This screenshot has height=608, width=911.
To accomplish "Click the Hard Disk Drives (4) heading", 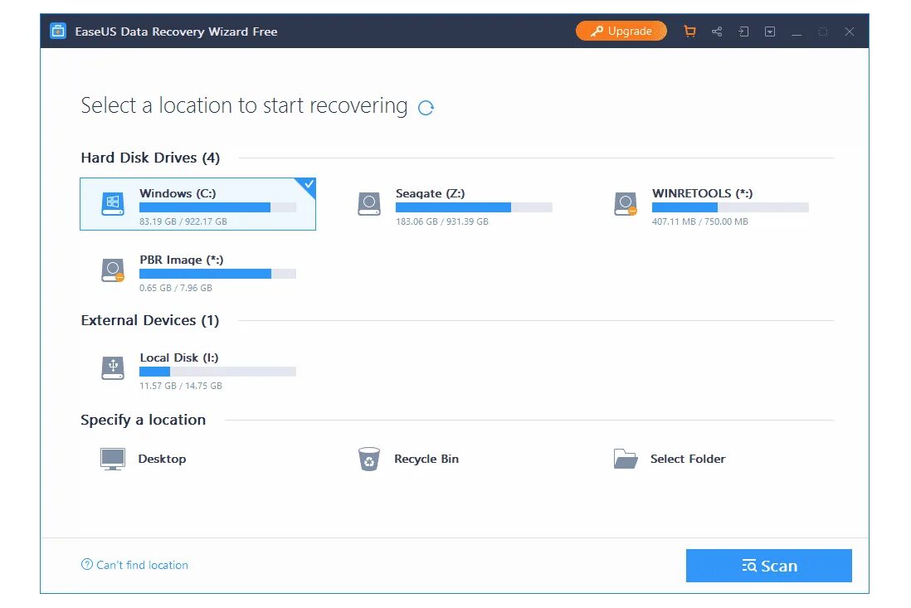I will pos(150,158).
